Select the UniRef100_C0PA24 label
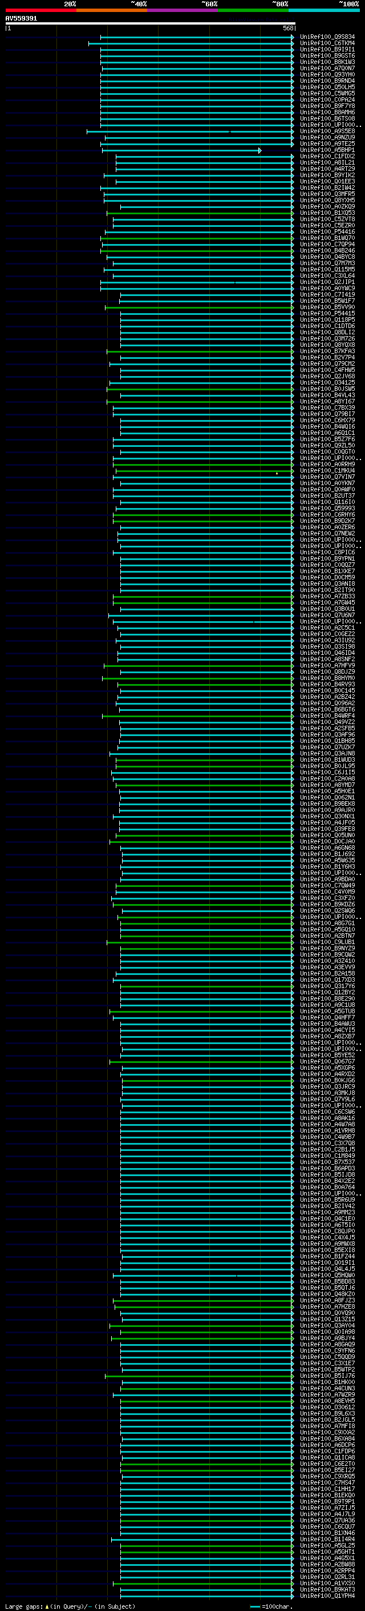 coord(327,100)
